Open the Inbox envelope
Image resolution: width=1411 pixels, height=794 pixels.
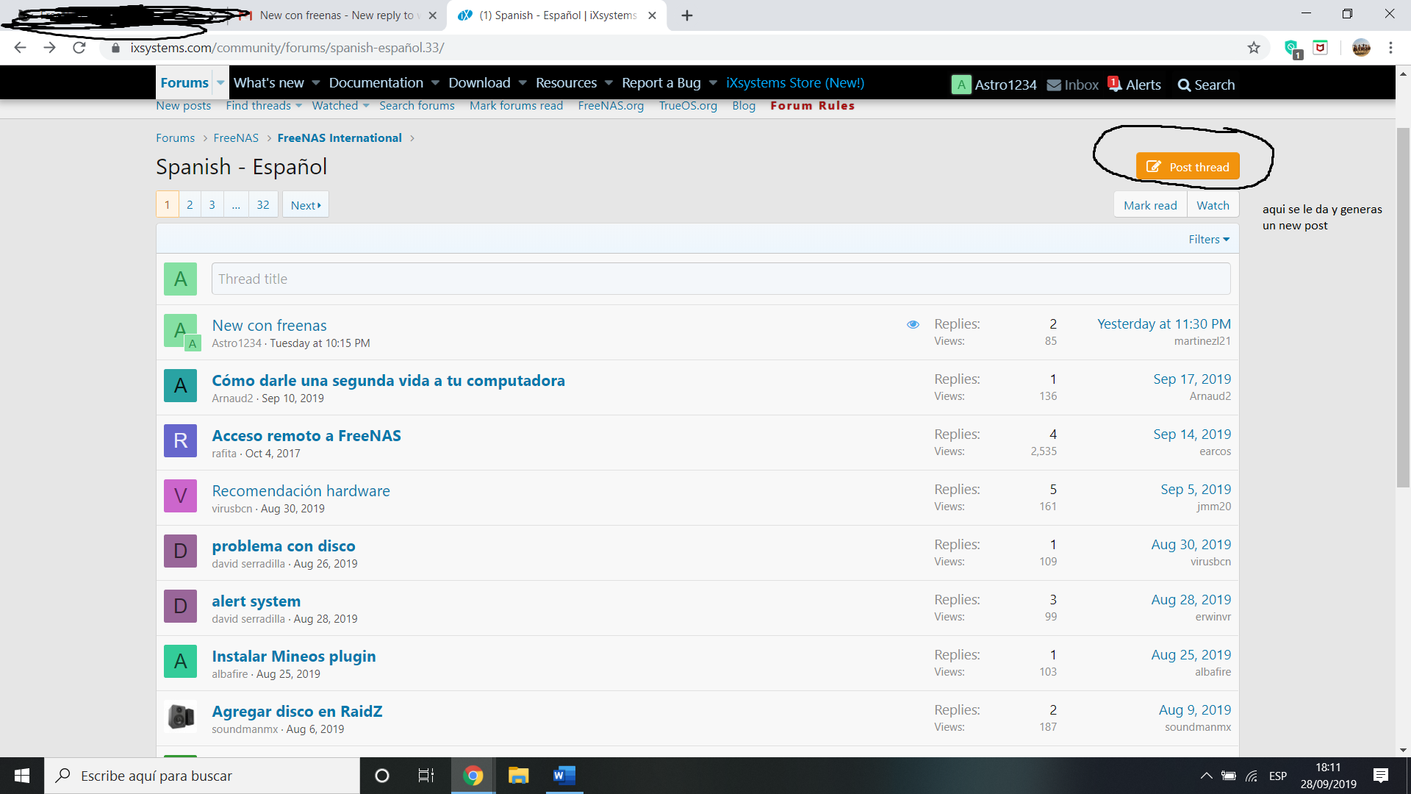pyautogui.click(x=1054, y=85)
